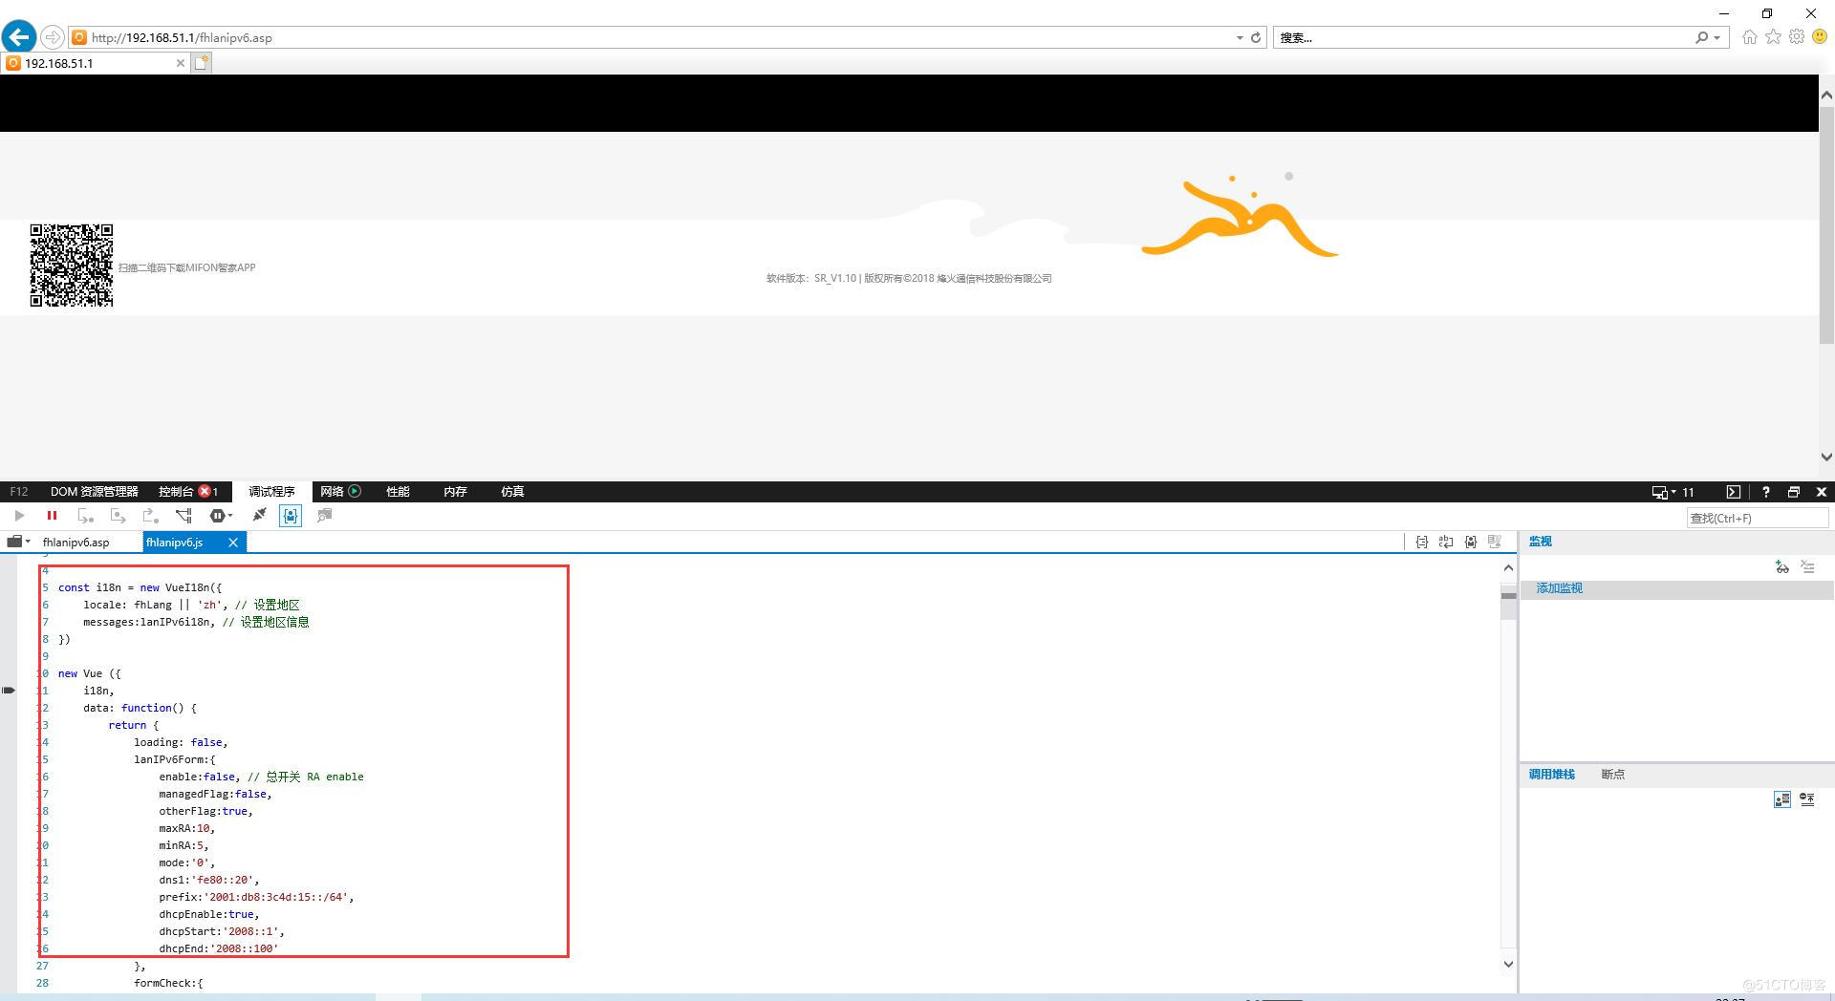
Task: Open the exception behavior stop-sign dropdown
Action: click(221, 516)
